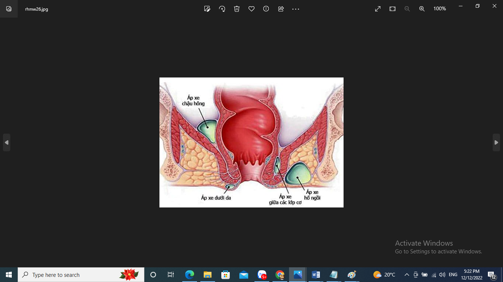Image resolution: width=503 pixels, height=282 pixels.
Task: Go to previous image with left arrow
Action: tap(7, 142)
